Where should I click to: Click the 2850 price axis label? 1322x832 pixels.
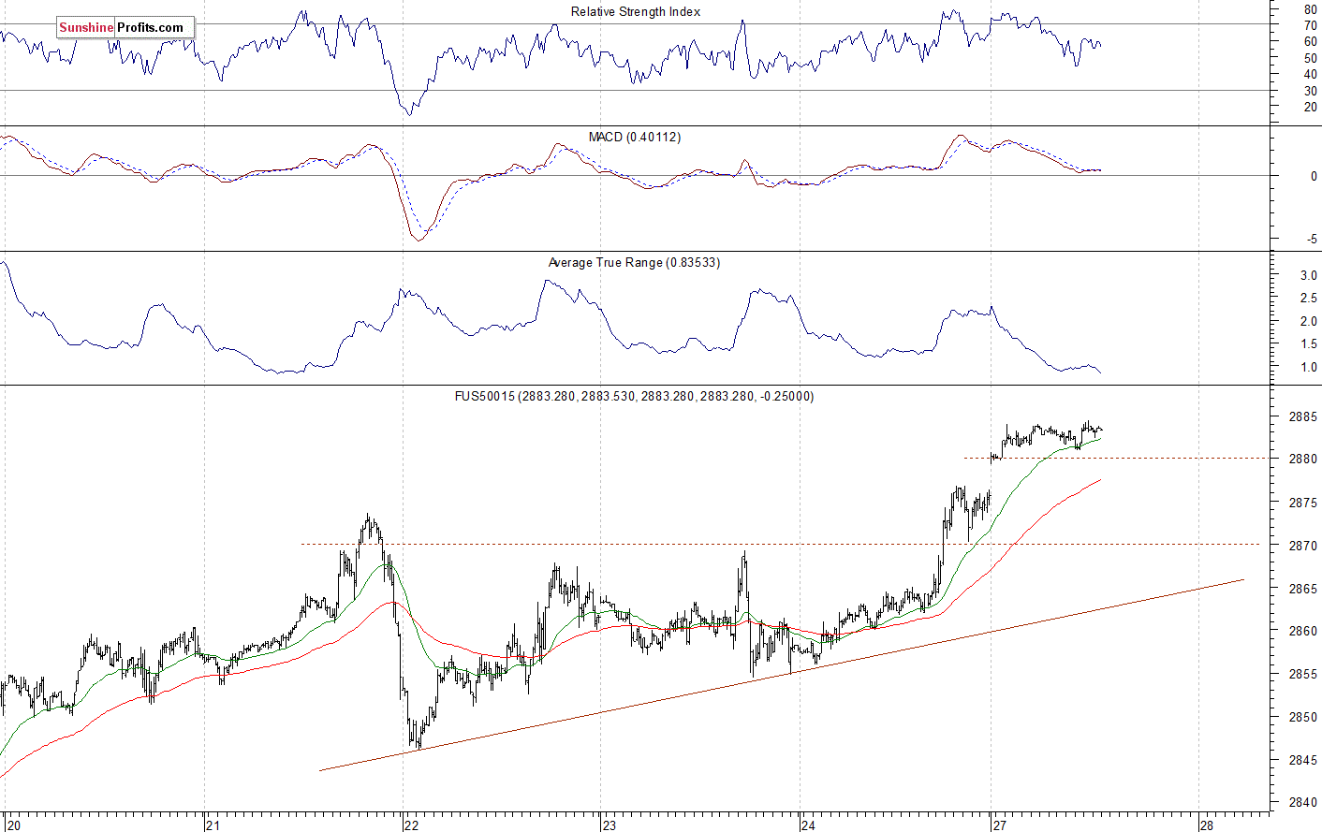click(1302, 717)
